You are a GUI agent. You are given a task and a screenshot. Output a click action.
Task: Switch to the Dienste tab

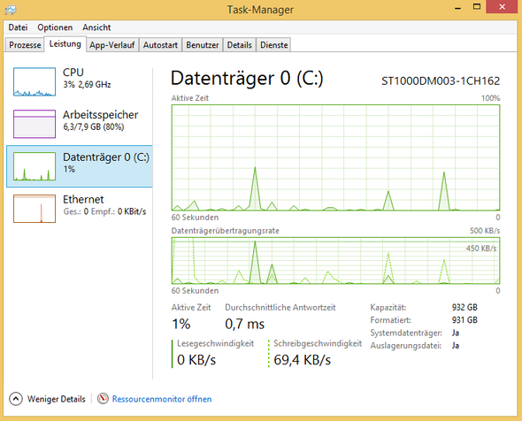tap(273, 45)
